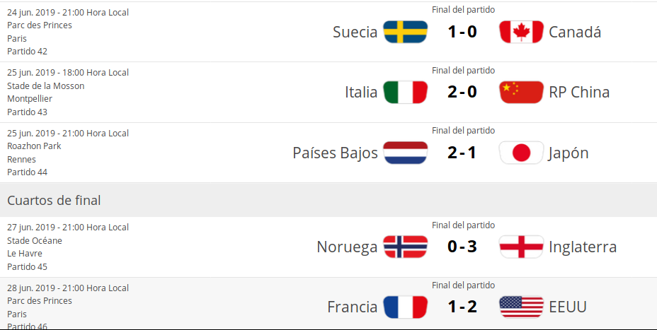Click the USA flag icon
Image resolution: width=657 pixels, height=330 pixels.
pyautogui.click(x=521, y=307)
